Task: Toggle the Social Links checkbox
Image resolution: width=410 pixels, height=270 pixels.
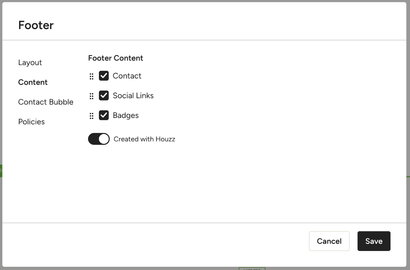Action: tap(104, 96)
